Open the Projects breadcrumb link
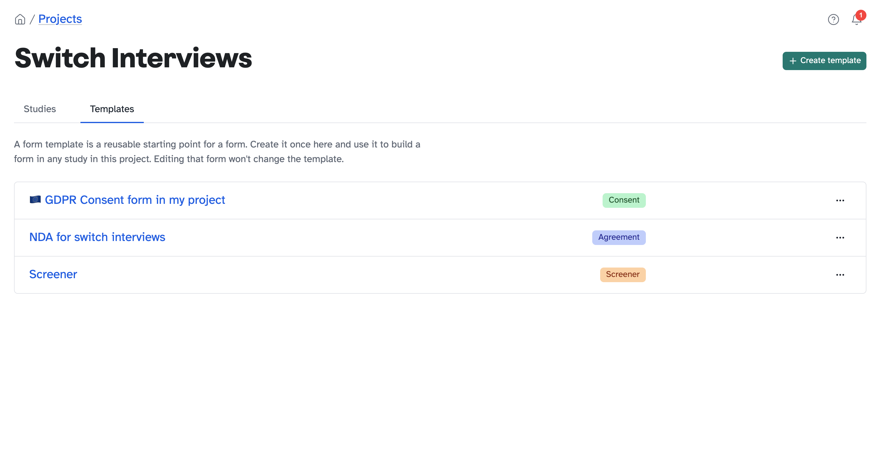878x454 pixels. click(60, 19)
